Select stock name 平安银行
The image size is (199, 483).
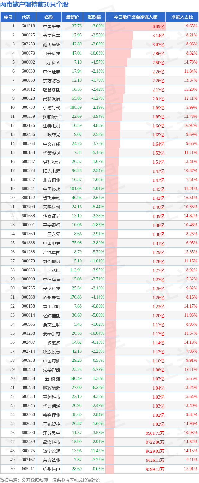[x=52, y=225]
